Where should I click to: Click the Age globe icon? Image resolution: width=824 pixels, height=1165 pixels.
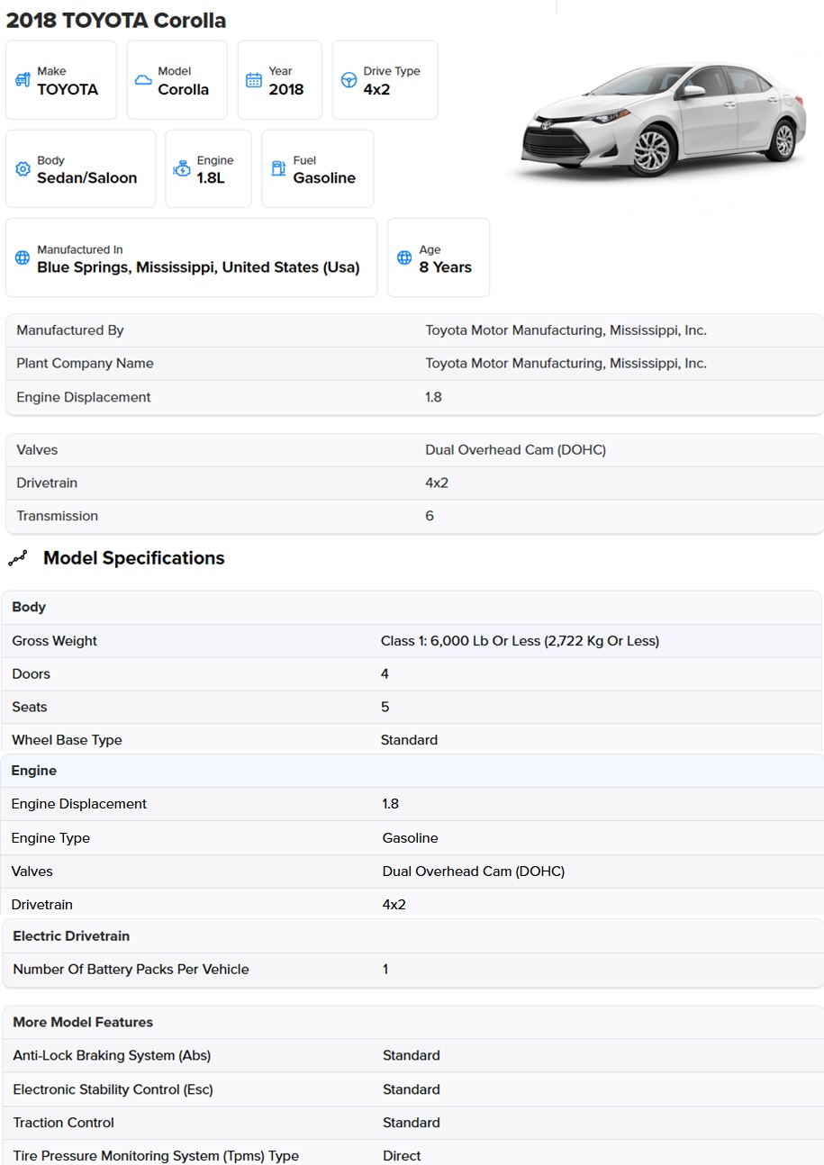click(x=404, y=258)
